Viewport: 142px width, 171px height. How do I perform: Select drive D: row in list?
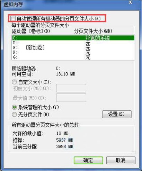click(73, 43)
